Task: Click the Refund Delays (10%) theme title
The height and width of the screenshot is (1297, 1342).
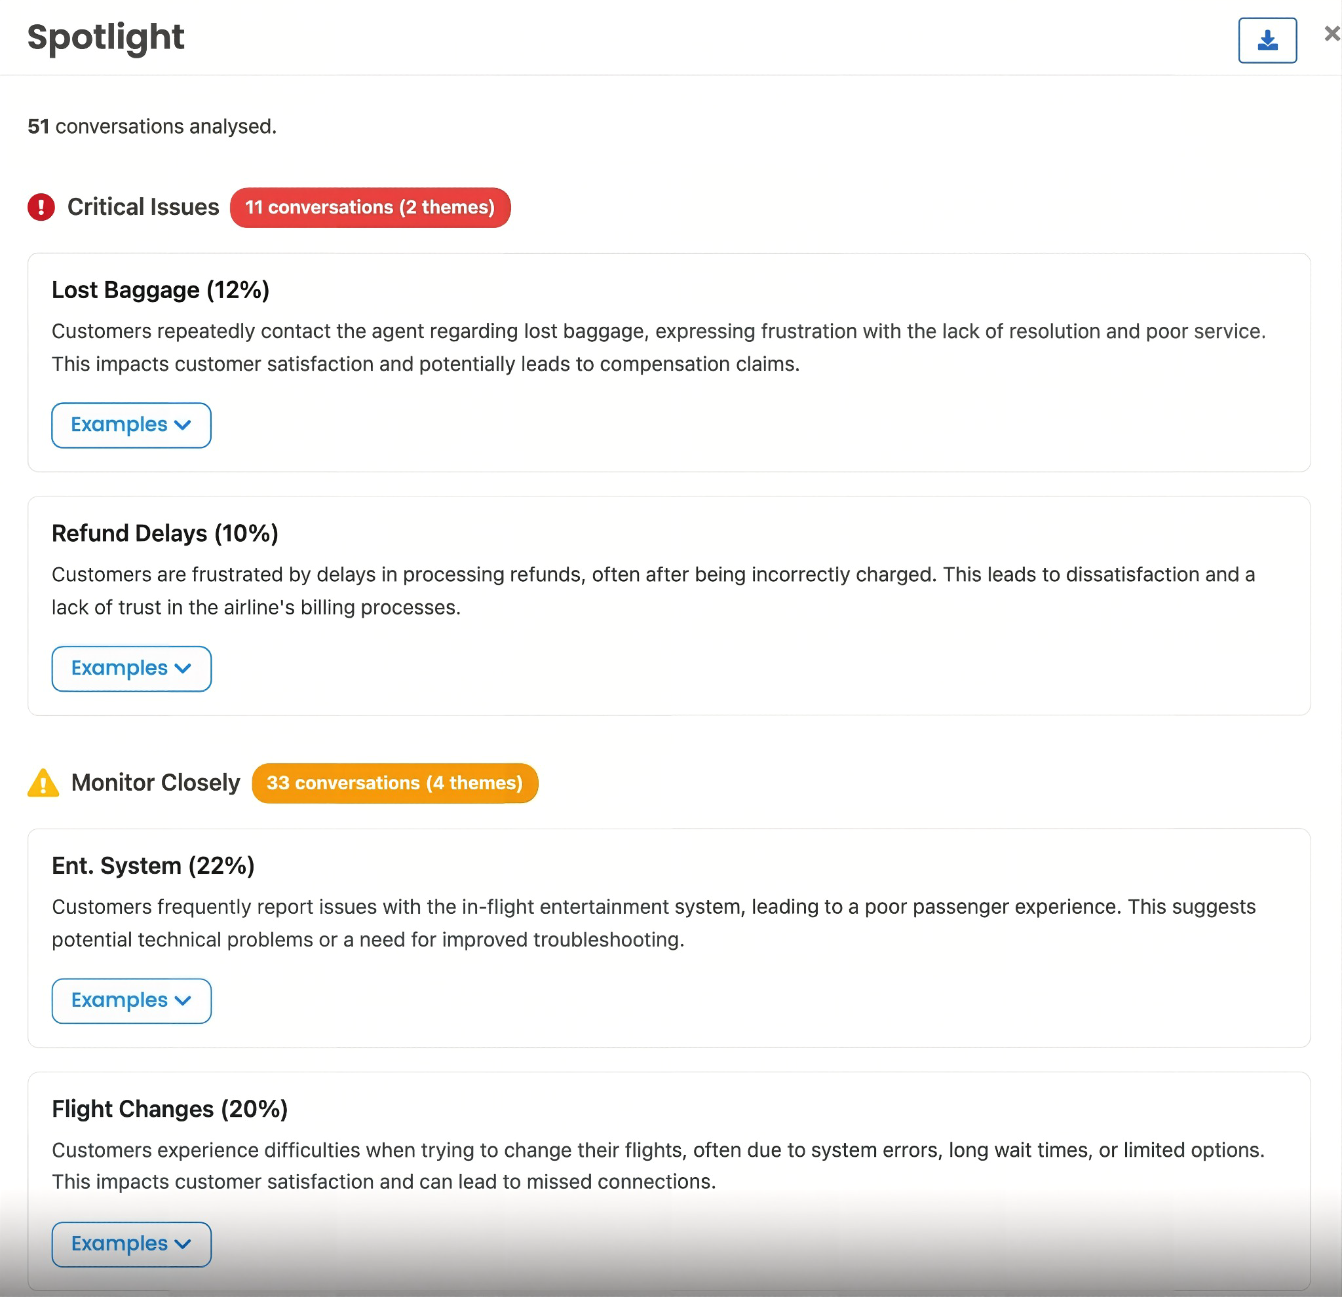Action: 165,533
